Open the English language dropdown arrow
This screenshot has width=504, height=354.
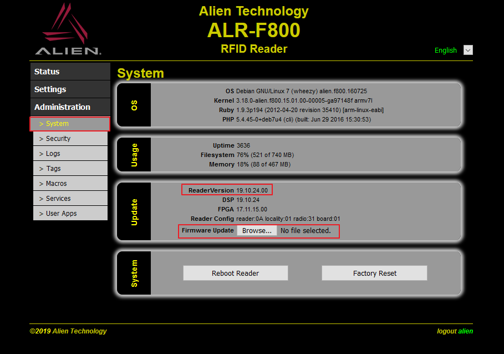[468, 50]
